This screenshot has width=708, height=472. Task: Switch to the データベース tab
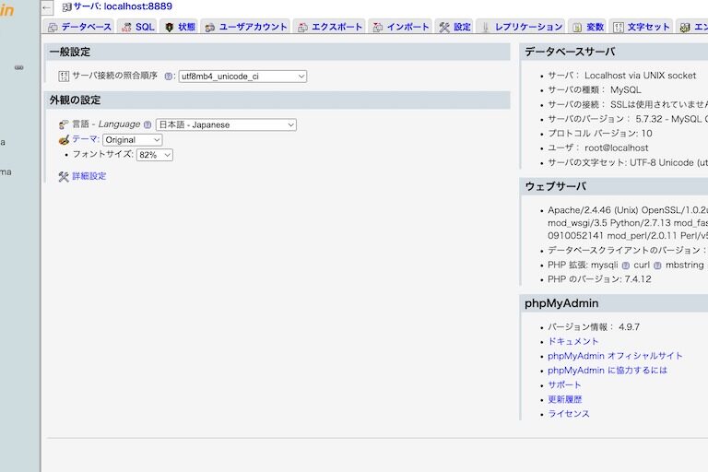click(80, 27)
